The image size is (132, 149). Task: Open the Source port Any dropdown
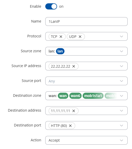[86, 81]
